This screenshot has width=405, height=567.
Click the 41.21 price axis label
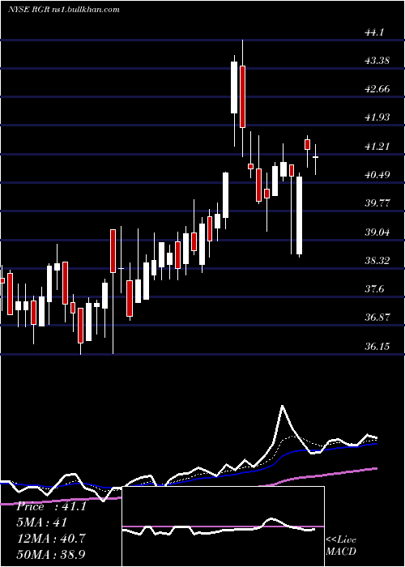tap(377, 146)
